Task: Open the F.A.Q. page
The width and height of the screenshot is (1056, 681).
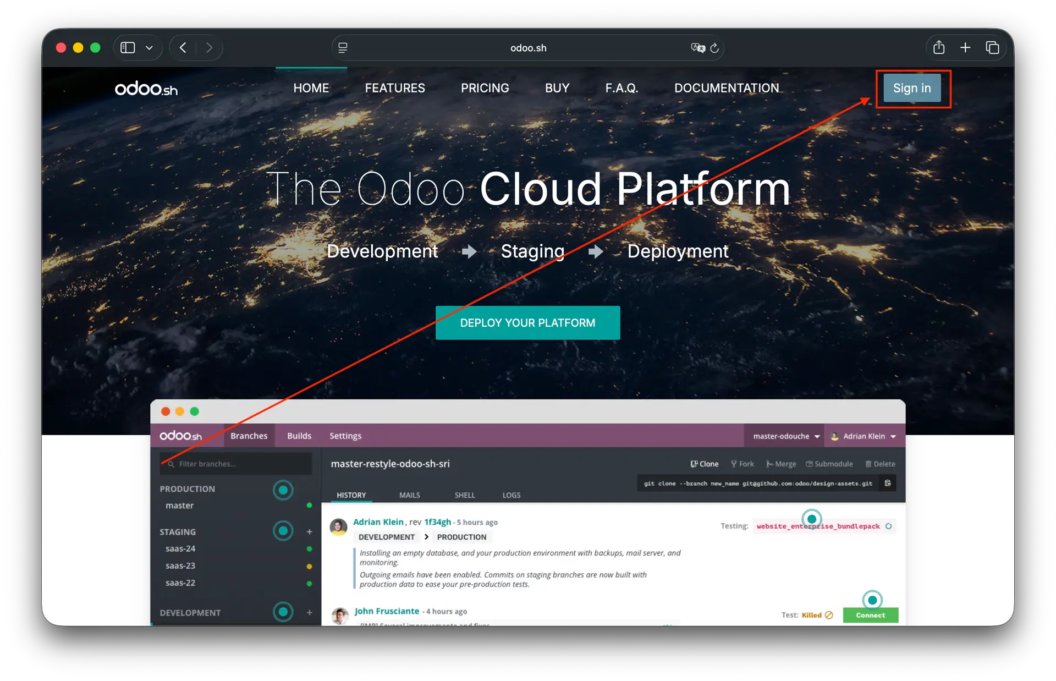Action: tap(622, 88)
